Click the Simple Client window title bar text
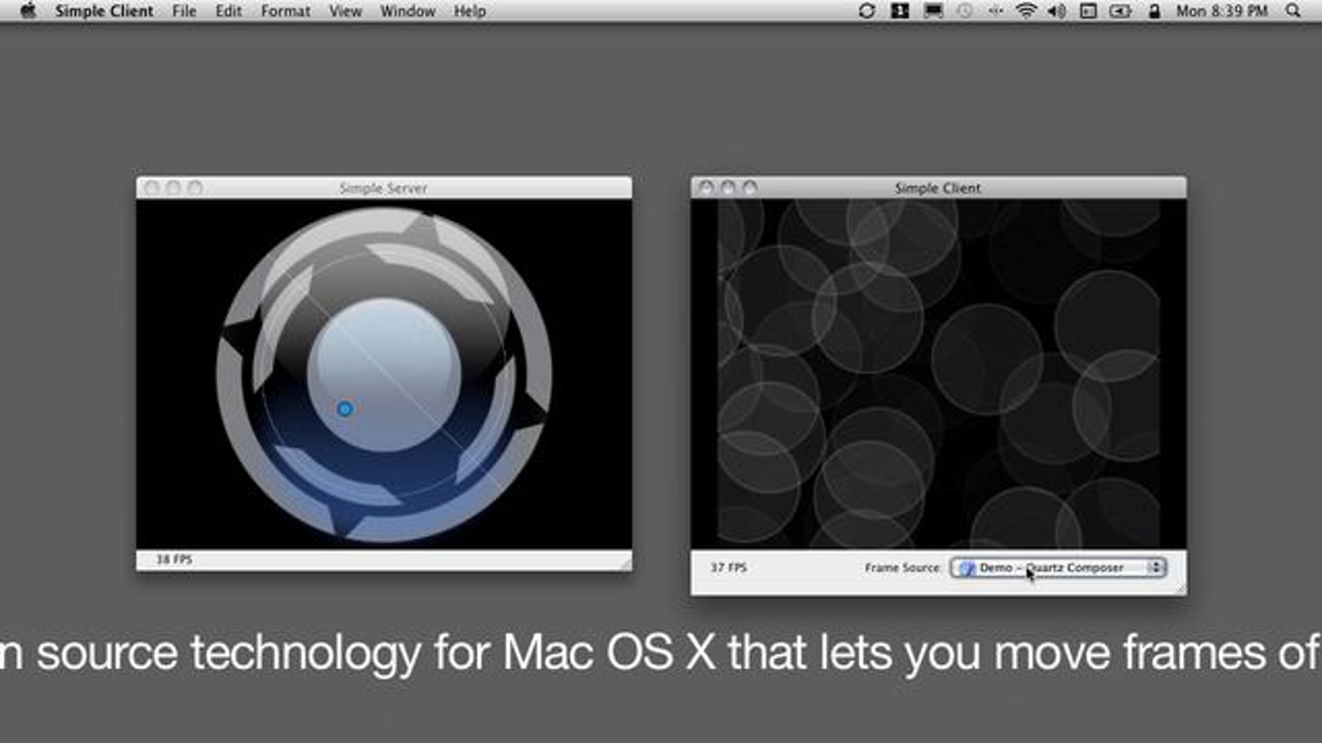This screenshot has width=1322, height=743. 938,188
